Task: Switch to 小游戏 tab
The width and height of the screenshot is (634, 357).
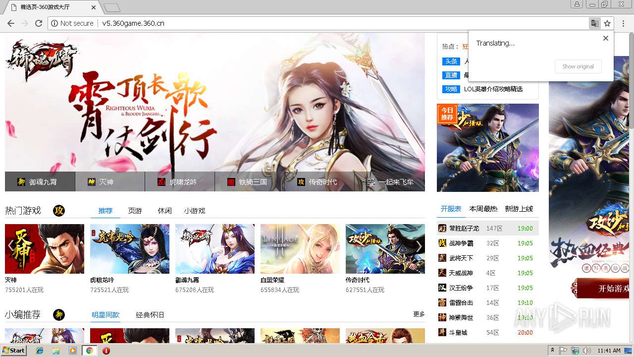Action: coord(195,211)
